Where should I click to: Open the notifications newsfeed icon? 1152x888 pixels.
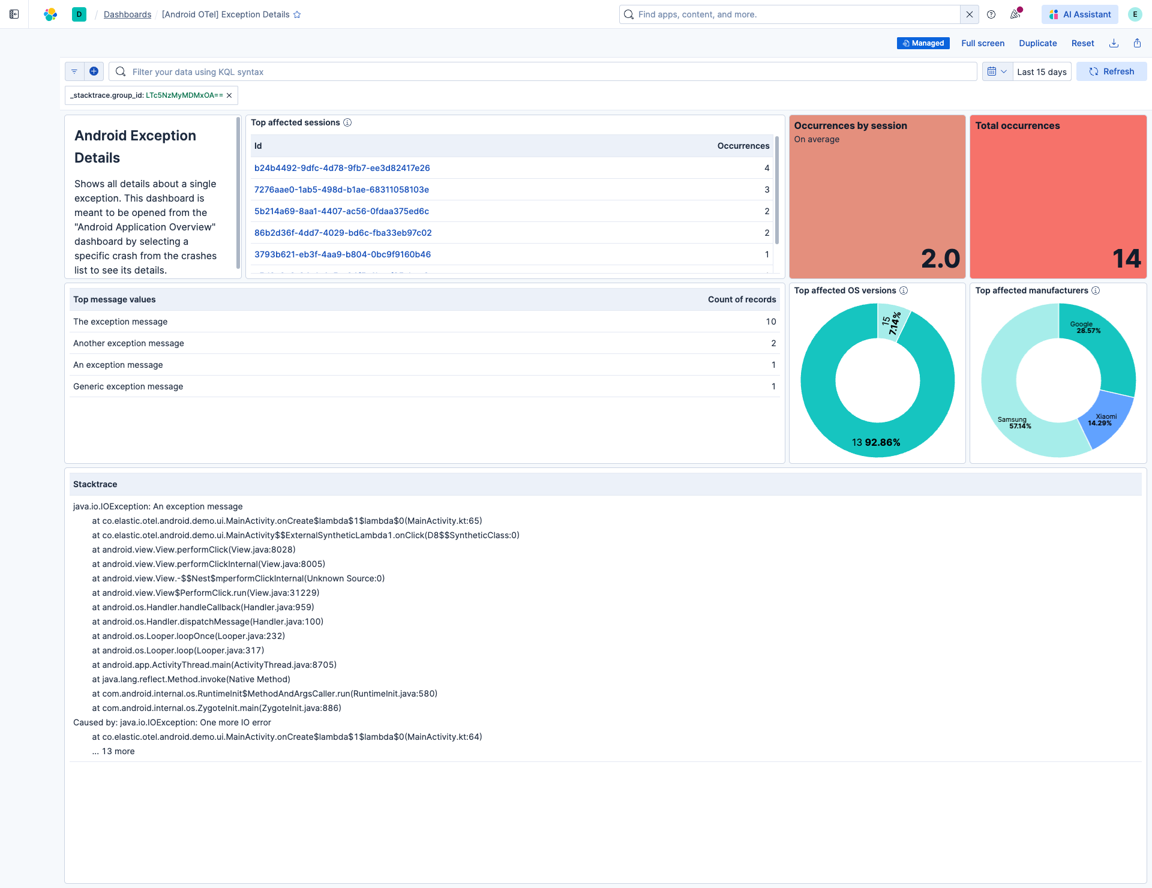pos(1015,14)
